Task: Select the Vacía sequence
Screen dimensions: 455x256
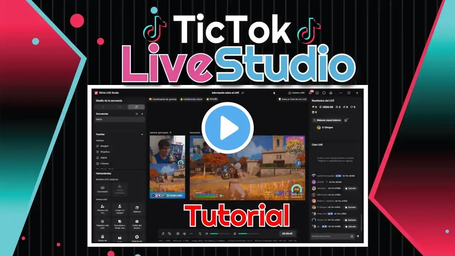Action: tap(120, 119)
